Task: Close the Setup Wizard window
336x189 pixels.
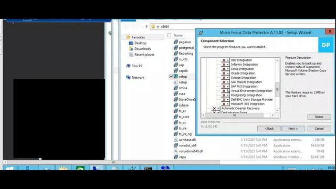Action: (x=330, y=31)
